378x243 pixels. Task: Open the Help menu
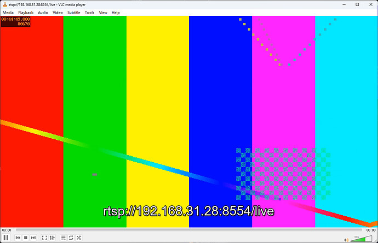click(x=116, y=13)
